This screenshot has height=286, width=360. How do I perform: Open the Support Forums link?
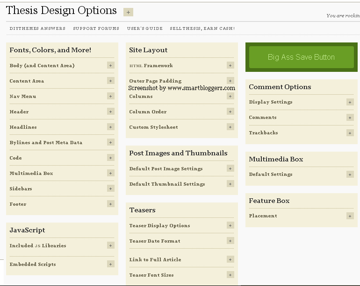click(x=96, y=28)
